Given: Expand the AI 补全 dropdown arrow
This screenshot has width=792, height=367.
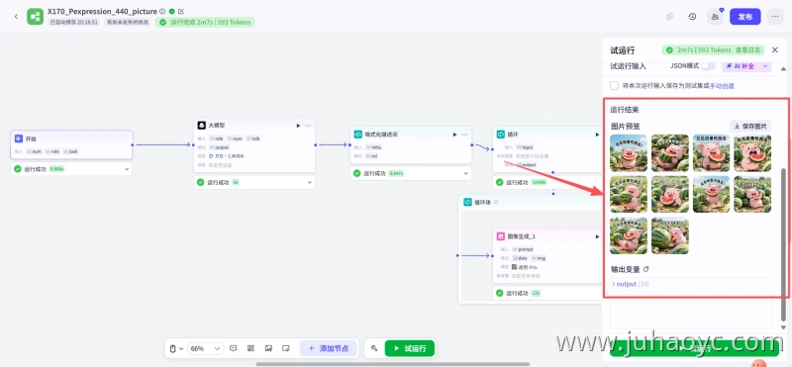Looking at the screenshot, I should point(764,66).
